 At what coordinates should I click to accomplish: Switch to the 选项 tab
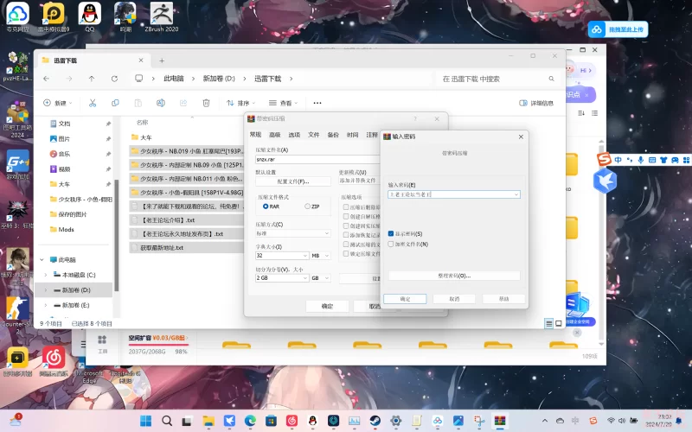pos(294,135)
